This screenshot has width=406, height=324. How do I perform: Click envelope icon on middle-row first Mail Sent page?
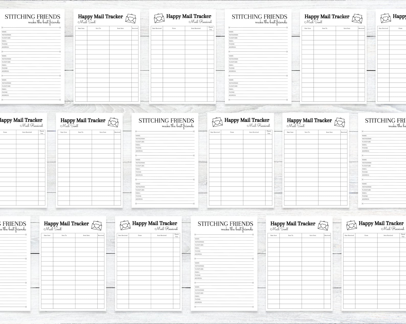113,122
